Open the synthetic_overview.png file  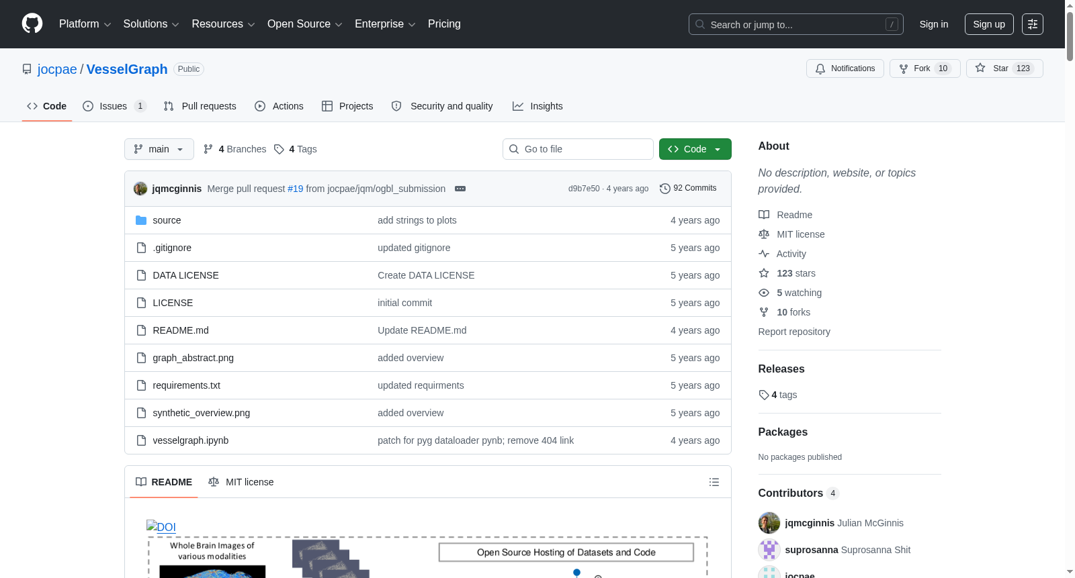[x=202, y=413]
